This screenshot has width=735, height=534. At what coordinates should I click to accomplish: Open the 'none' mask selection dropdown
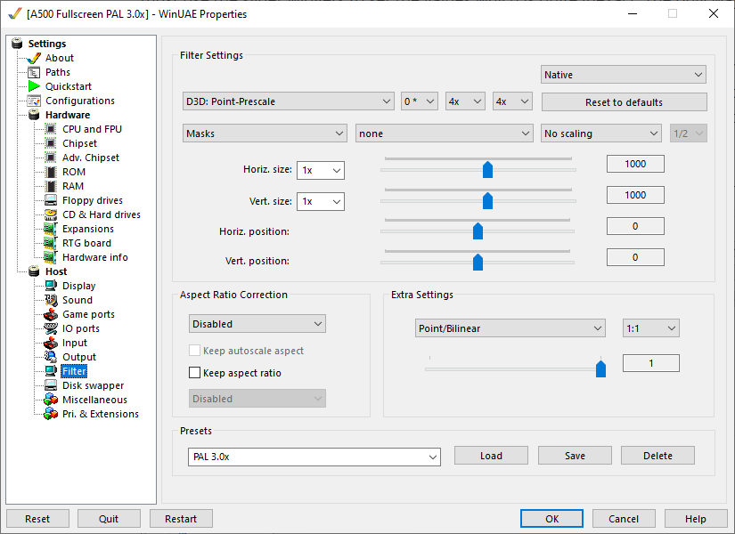pyautogui.click(x=445, y=133)
